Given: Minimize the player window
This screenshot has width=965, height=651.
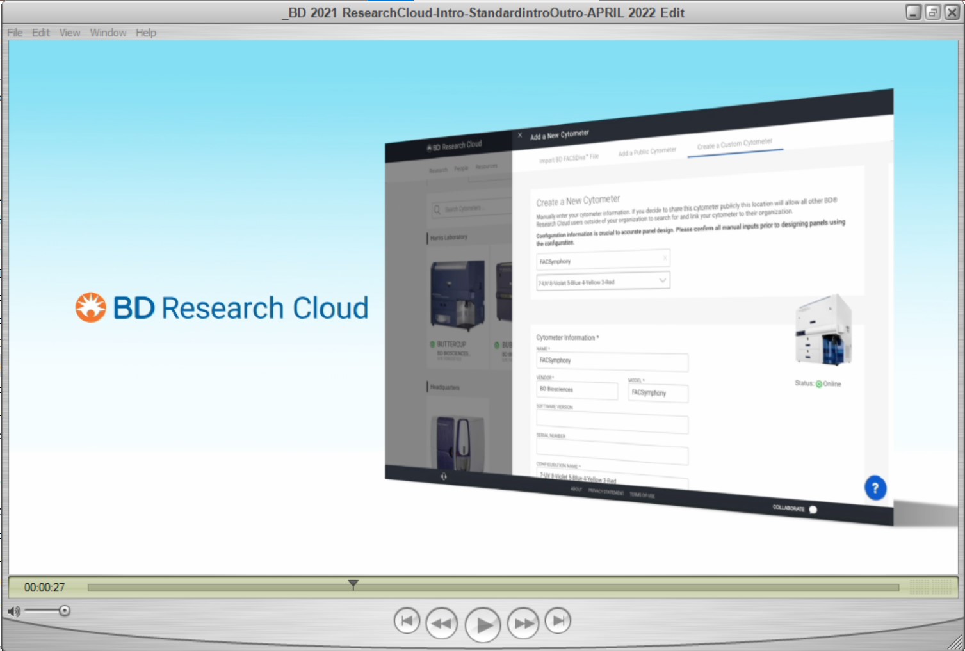Looking at the screenshot, I should (x=914, y=12).
